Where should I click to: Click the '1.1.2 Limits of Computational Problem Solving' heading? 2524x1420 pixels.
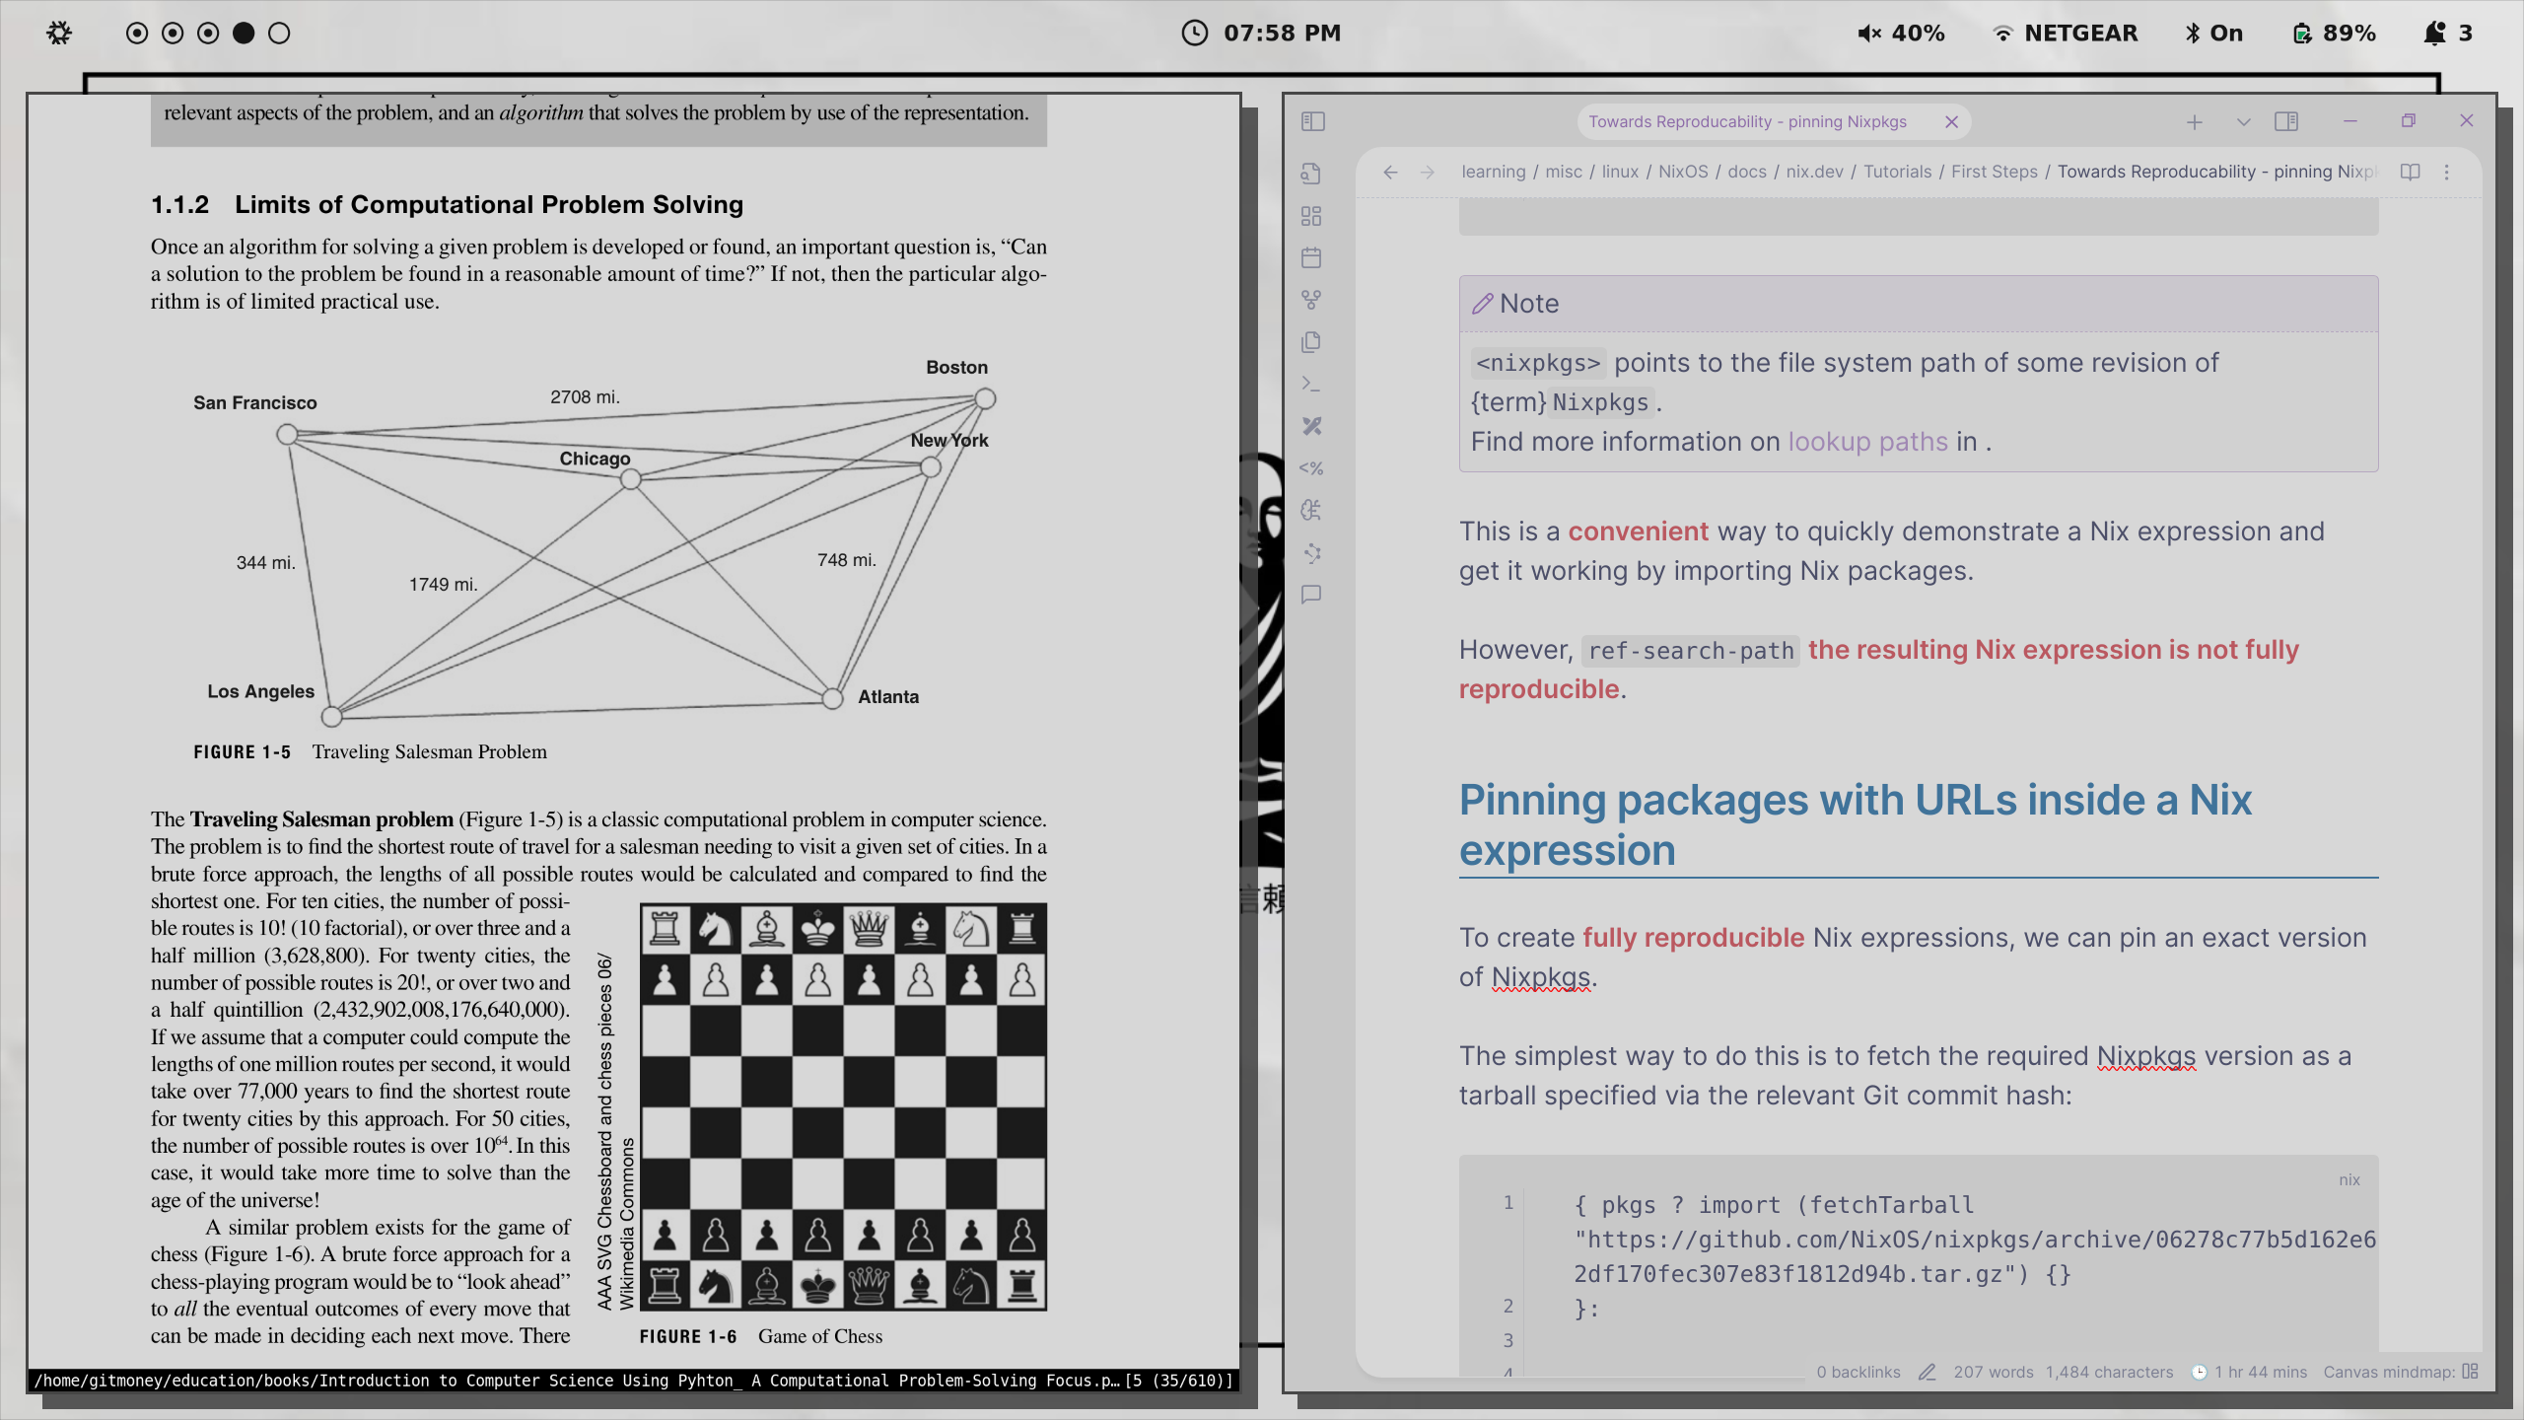(447, 205)
